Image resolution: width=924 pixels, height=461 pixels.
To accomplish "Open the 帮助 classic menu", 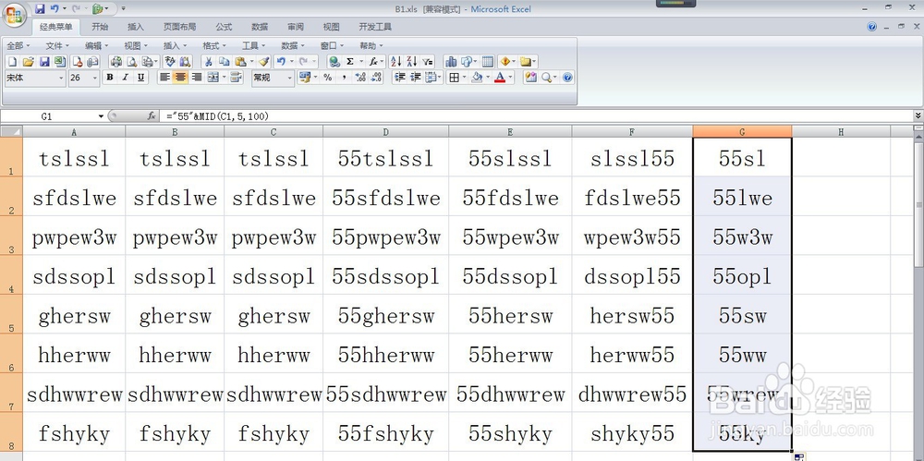I will [371, 45].
